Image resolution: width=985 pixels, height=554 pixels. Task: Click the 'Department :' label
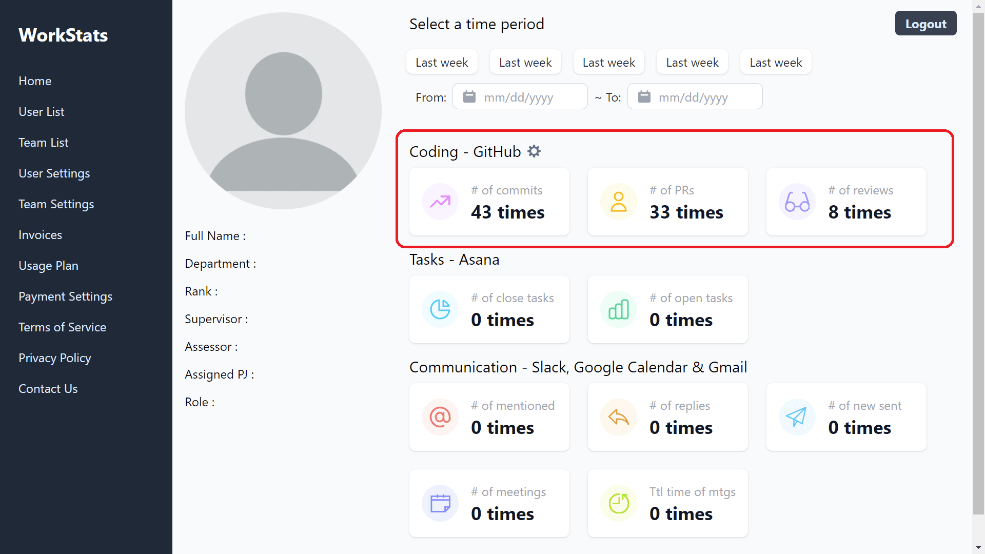(x=221, y=264)
